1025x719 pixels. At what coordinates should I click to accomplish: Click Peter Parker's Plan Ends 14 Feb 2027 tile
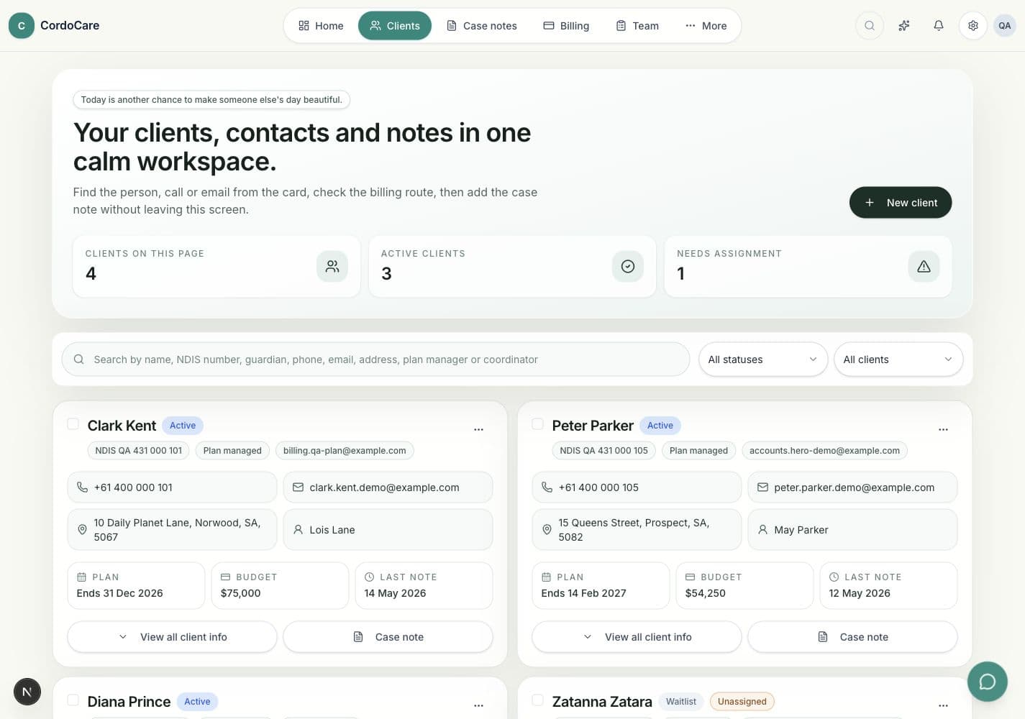pos(601,586)
